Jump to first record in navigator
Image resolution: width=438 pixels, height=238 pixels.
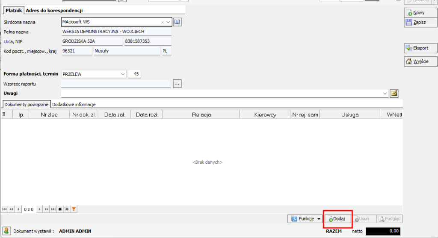click(x=5, y=209)
